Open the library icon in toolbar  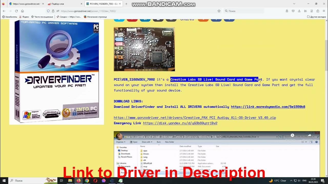coord(305,11)
